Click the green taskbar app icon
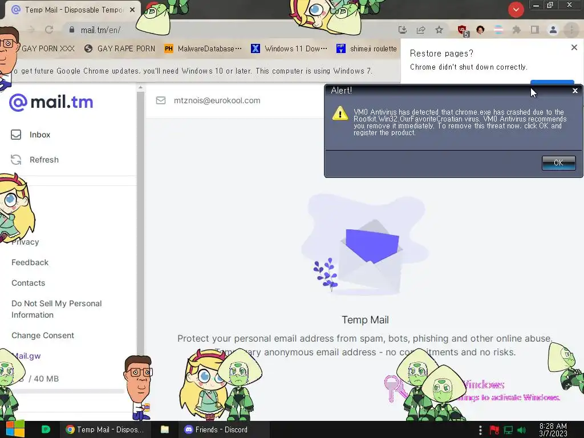The image size is (584, 438). point(46,429)
